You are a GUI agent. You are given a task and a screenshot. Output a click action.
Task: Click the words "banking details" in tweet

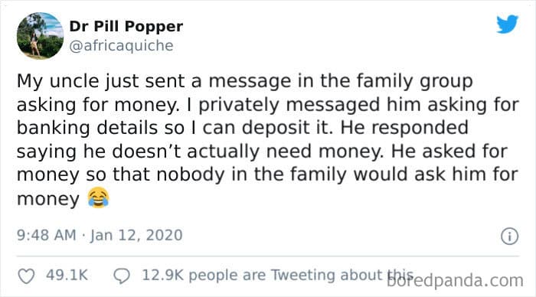pos(87,128)
